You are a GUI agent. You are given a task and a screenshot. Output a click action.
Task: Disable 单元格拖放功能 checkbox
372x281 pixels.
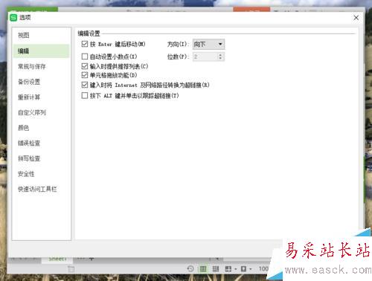85,75
